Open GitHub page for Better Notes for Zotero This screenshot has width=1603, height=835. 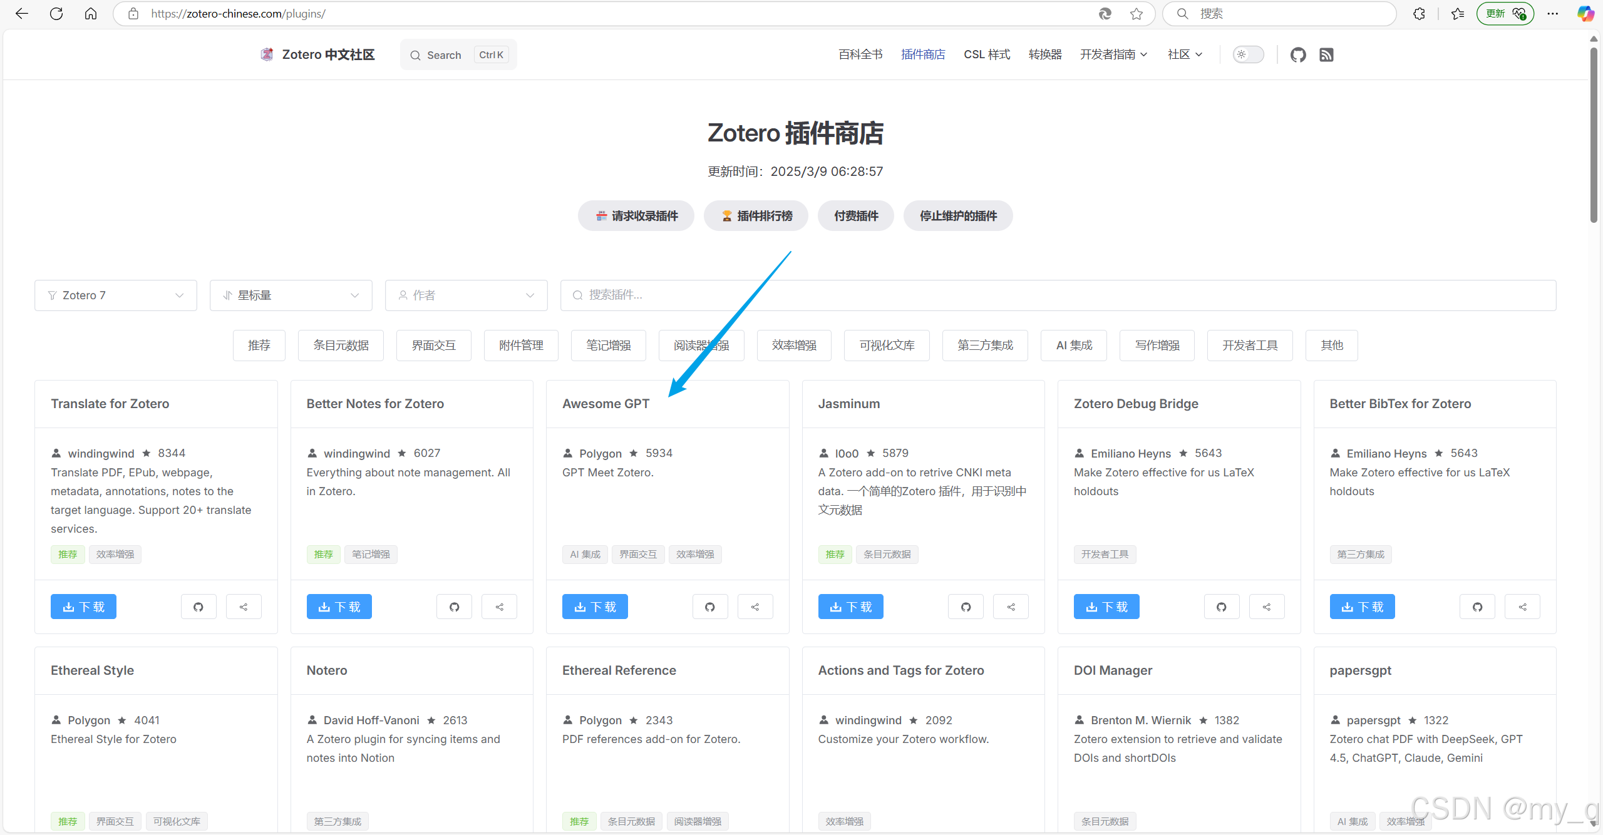point(454,607)
